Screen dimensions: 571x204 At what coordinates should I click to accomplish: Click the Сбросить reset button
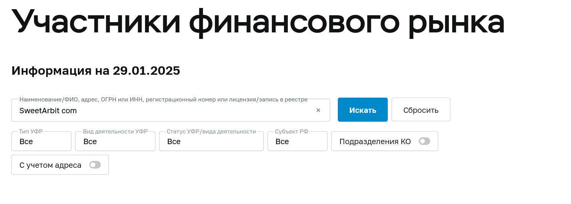pos(421,110)
